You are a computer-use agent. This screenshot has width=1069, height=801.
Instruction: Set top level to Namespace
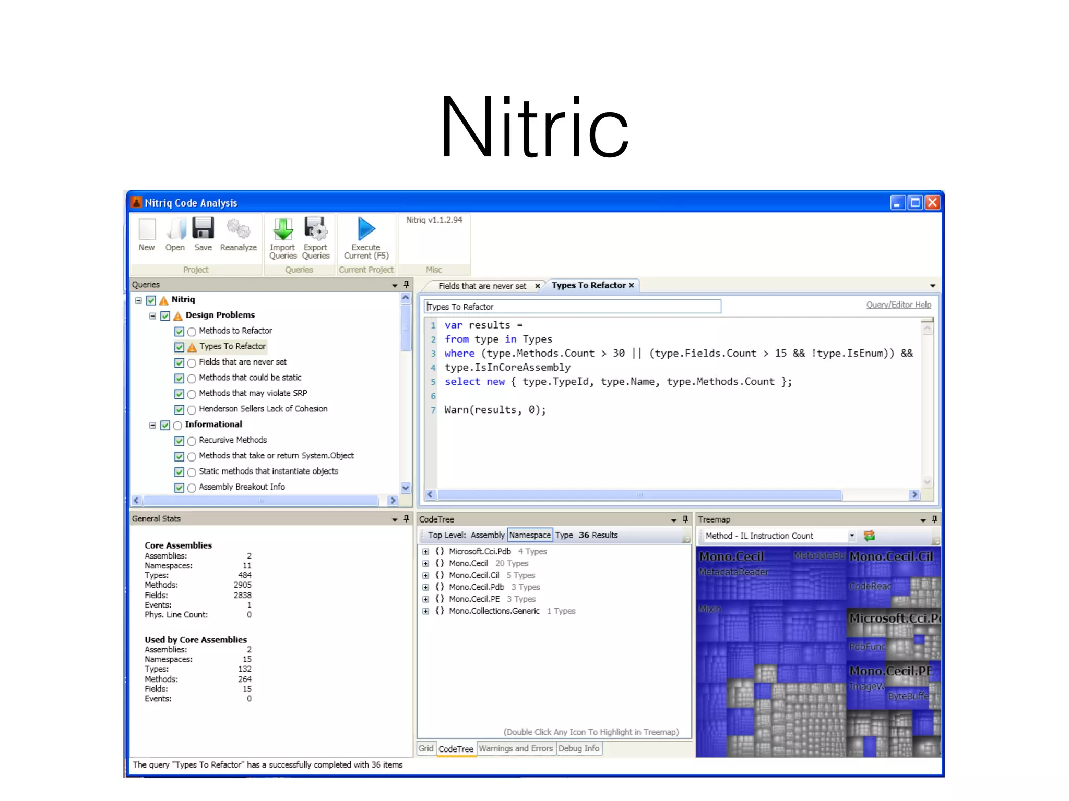(530, 535)
